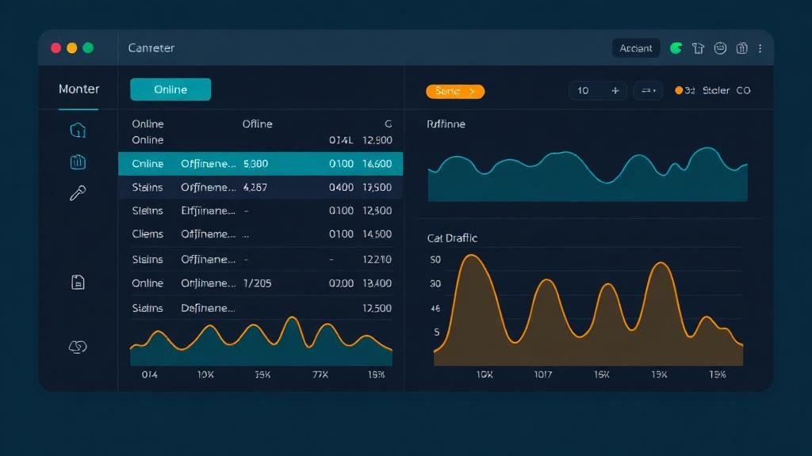Click the Rıffinne chart title

click(x=446, y=124)
